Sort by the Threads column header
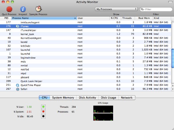The image size is (174, 130). (x=128, y=18)
